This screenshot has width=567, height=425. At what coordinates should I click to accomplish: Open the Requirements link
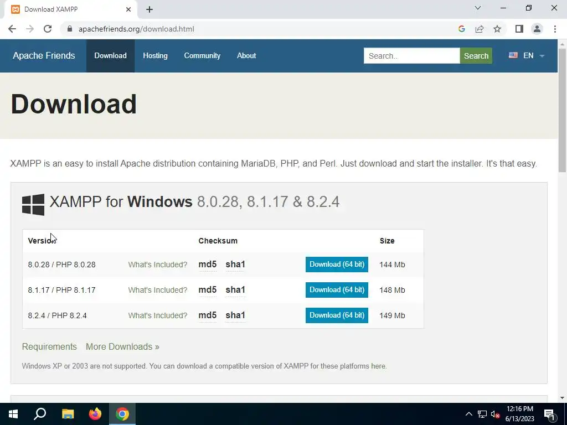(x=49, y=346)
